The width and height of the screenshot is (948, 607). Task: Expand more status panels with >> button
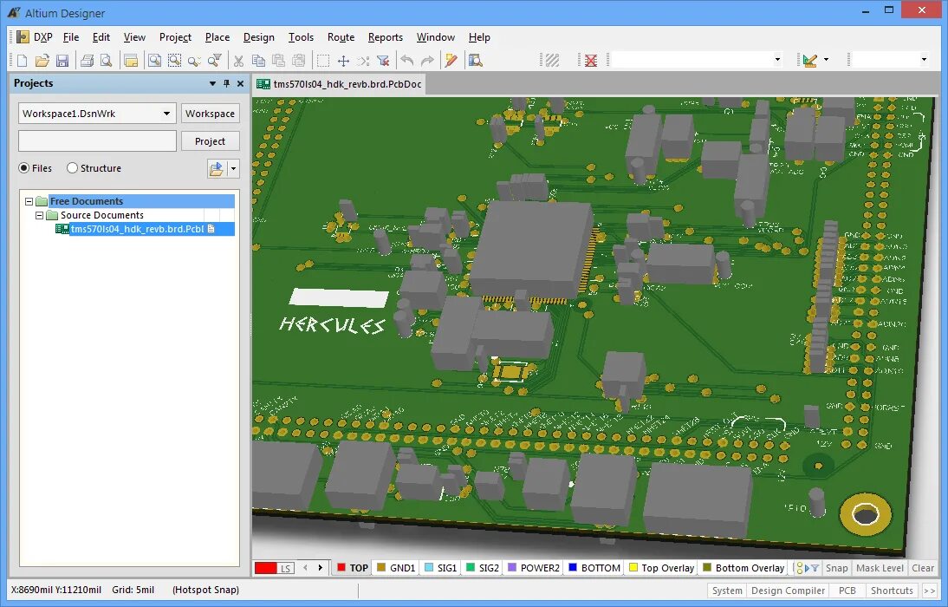pyautogui.click(x=929, y=591)
